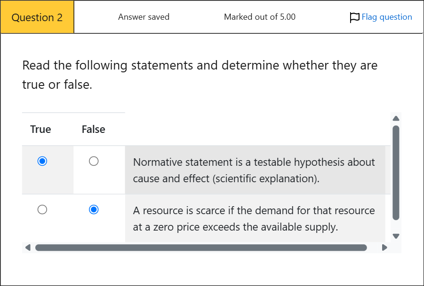Click the yellow Question 2 badge
This screenshot has width=424, height=286.
(x=37, y=17)
